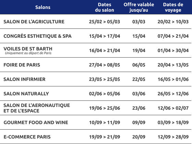Select the CONGRÉS ESTHETIQUE & SPA entry

[x=37, y=36]
